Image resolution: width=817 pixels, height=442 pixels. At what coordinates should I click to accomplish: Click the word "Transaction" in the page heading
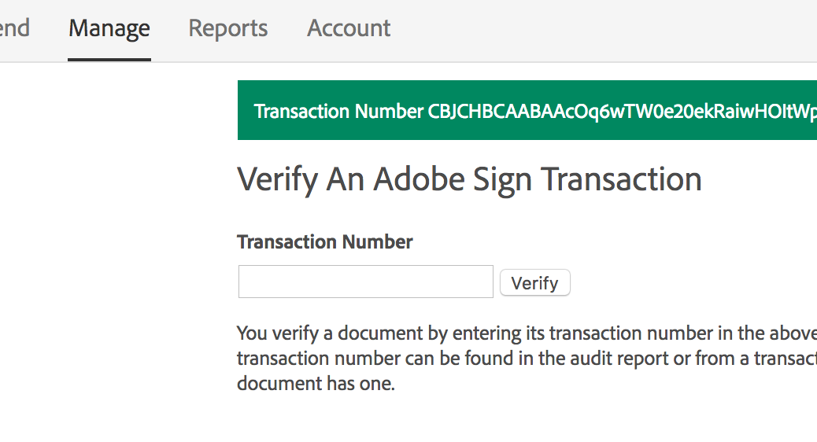tap(622, 180)
